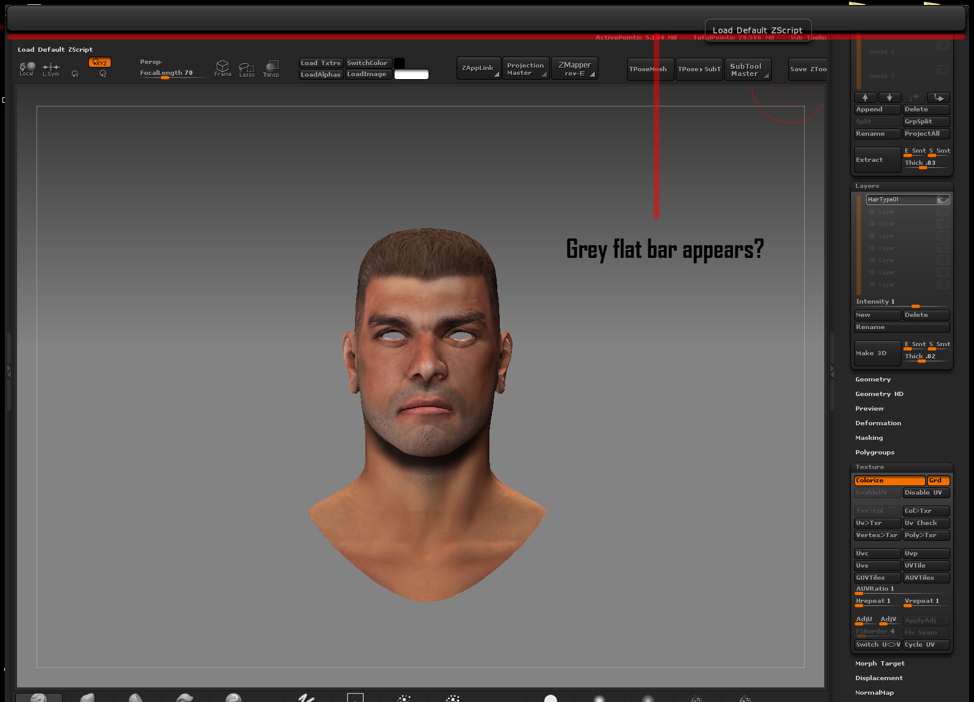Click the curved up-right arrow subtool icon
Viewport: 974px width, 702px height.
[x=914, y=97]
